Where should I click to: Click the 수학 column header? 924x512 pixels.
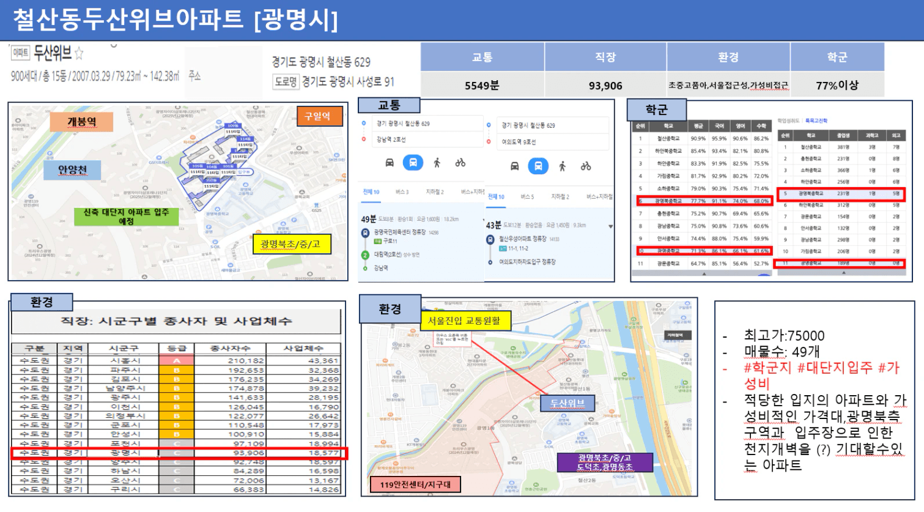[x=761, y=126]
